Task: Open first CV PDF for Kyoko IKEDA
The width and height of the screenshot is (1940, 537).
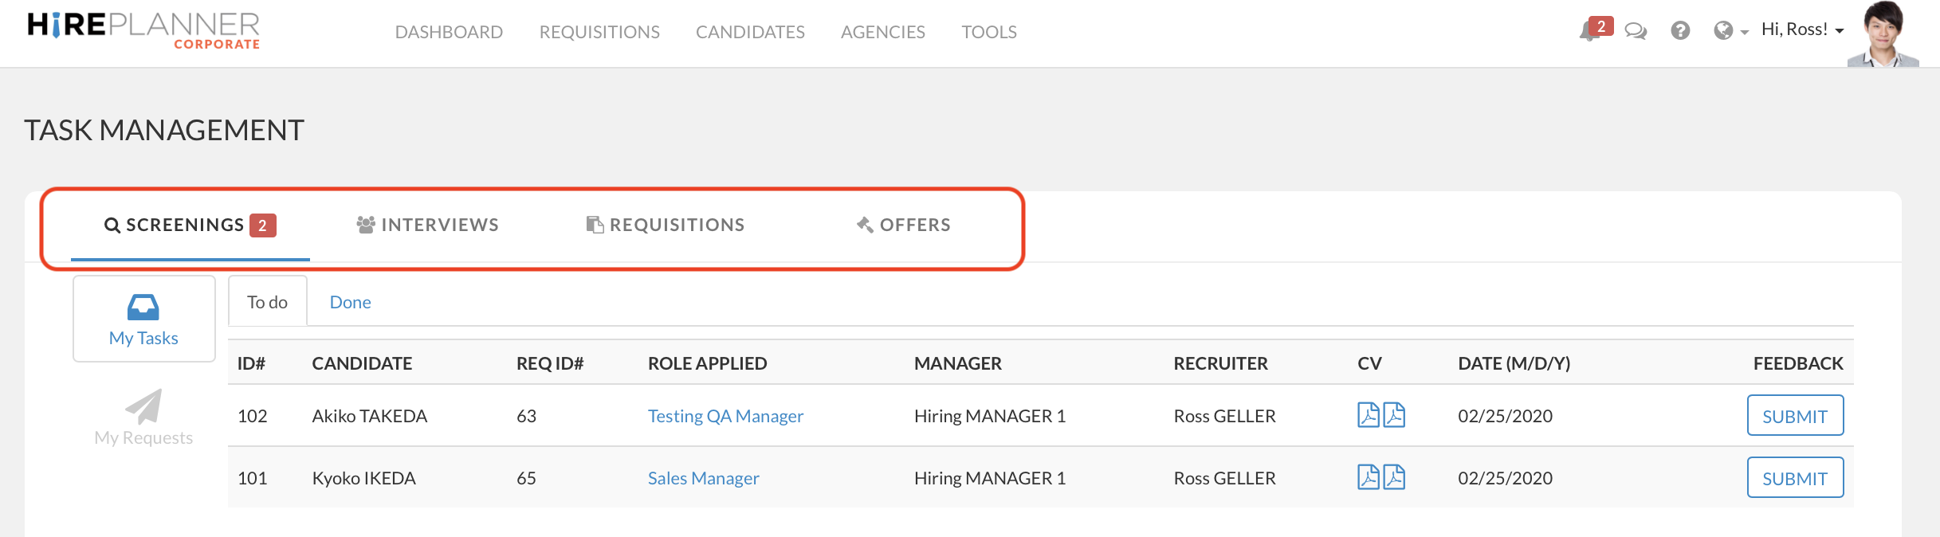Action: (x=1368, y=477)
